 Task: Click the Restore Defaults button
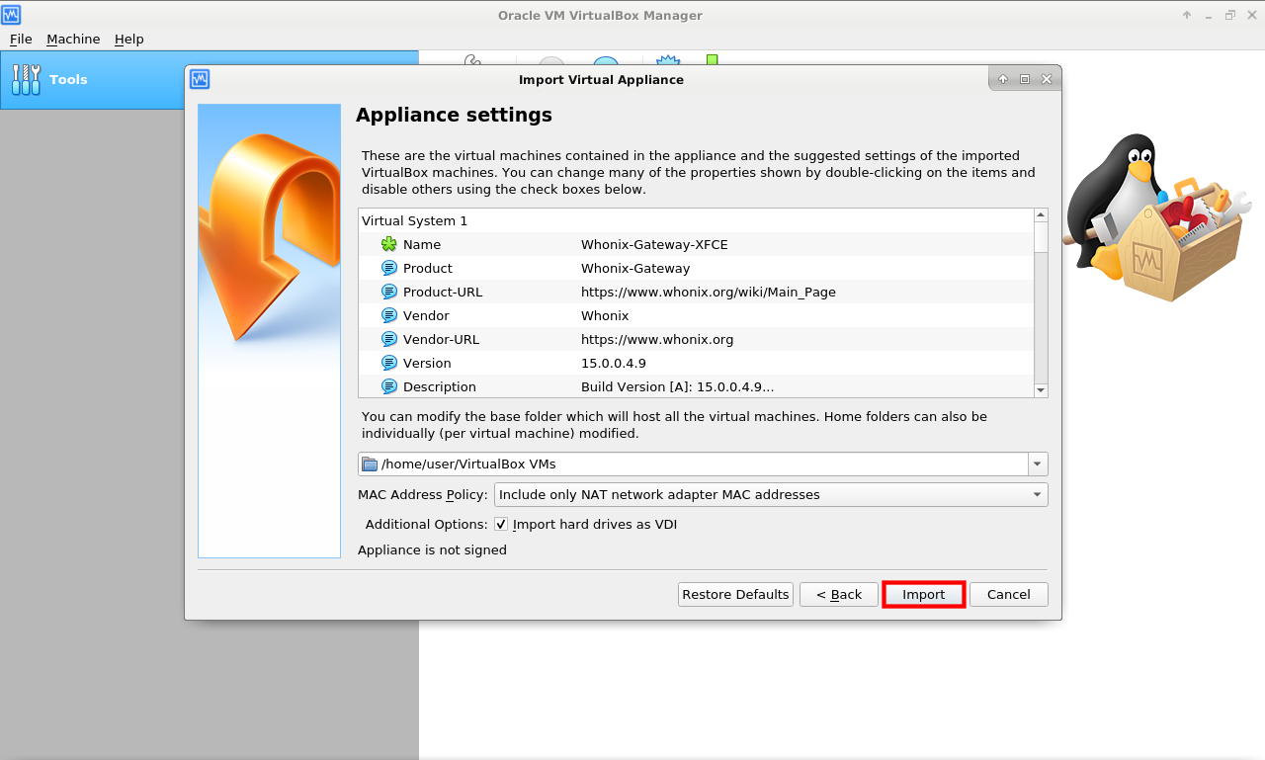735,594
